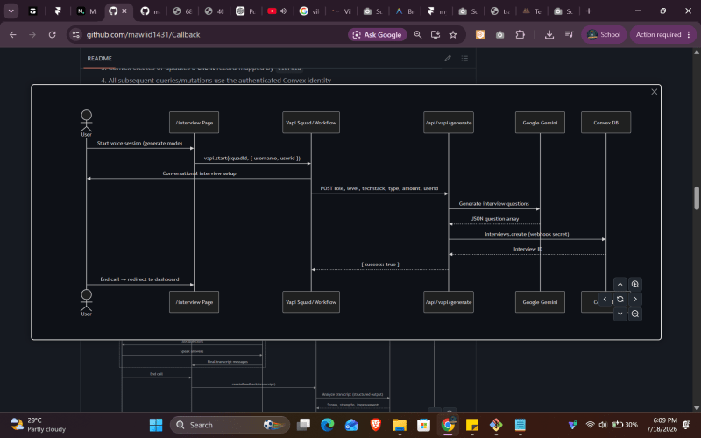Zoom in on the sequence diagram
Image resolution: width=701 pixels, height=438 pixels.
click(x=634, y=284)
